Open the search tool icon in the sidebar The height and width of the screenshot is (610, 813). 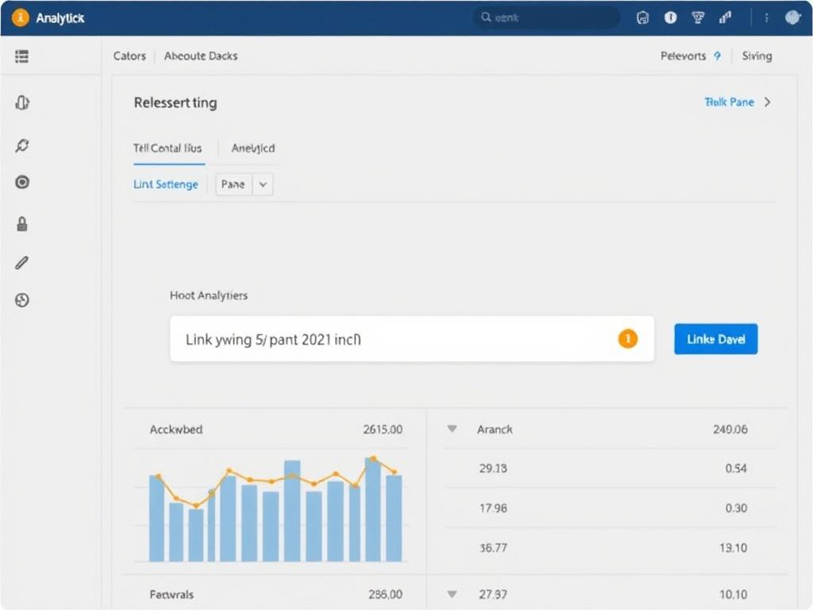(21, 145)
